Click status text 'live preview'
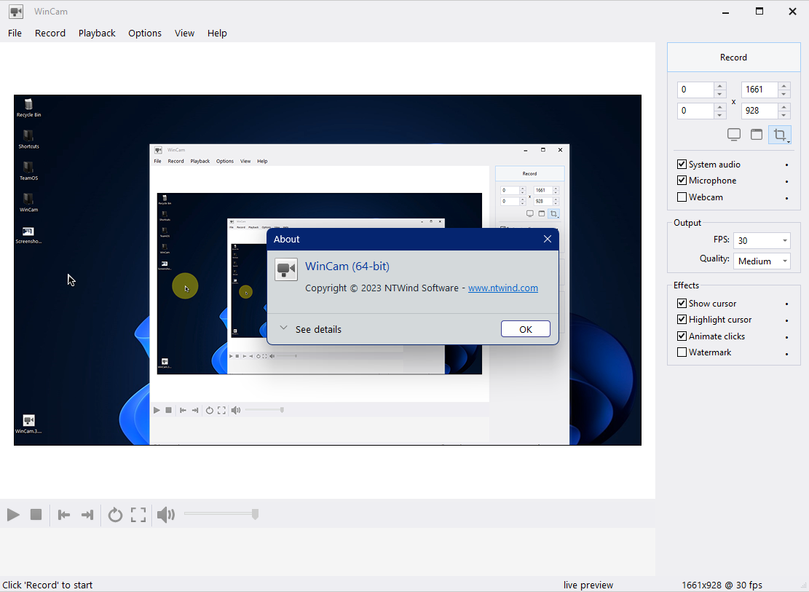 [588, 585]
